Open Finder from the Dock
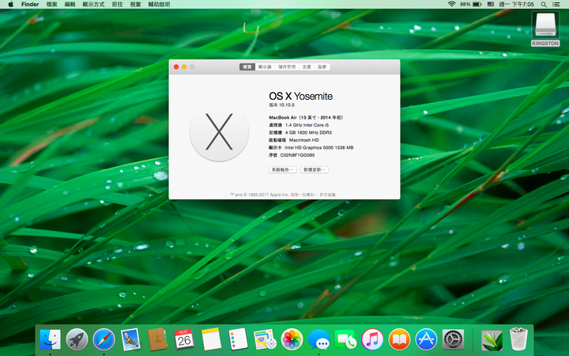 pyautogui.click(x=50, y=339)
